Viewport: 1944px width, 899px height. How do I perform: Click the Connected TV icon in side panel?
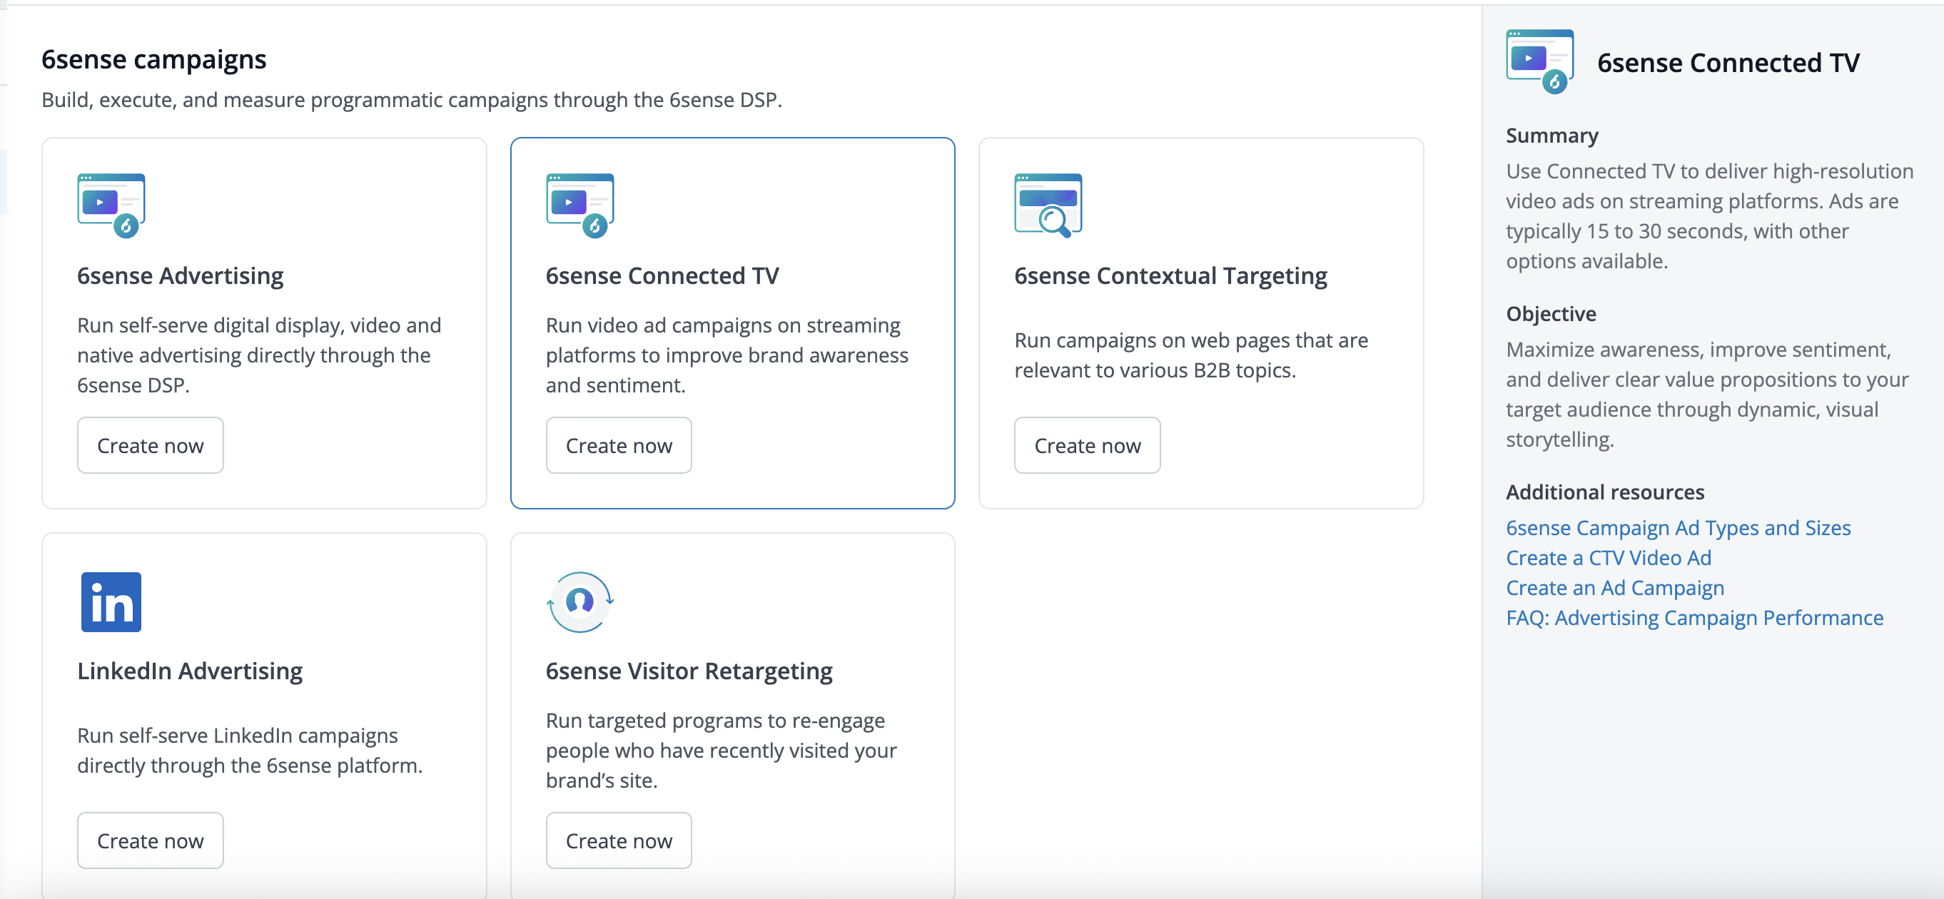(1539, 61)
